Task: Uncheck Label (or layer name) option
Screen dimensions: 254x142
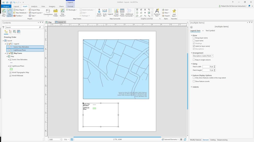Action: [x=194, y=46]
